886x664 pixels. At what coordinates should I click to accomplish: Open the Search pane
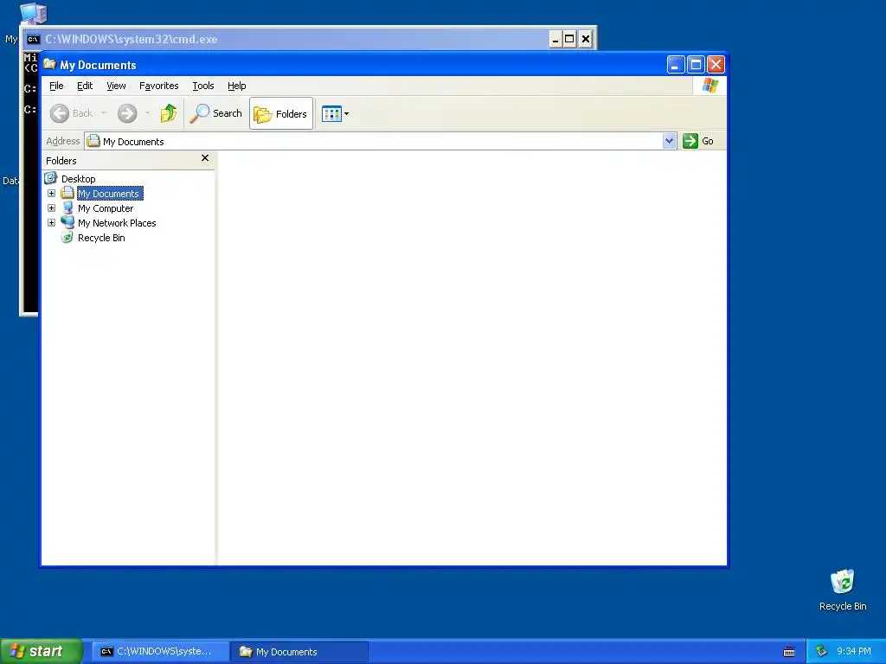coord(215,113)
